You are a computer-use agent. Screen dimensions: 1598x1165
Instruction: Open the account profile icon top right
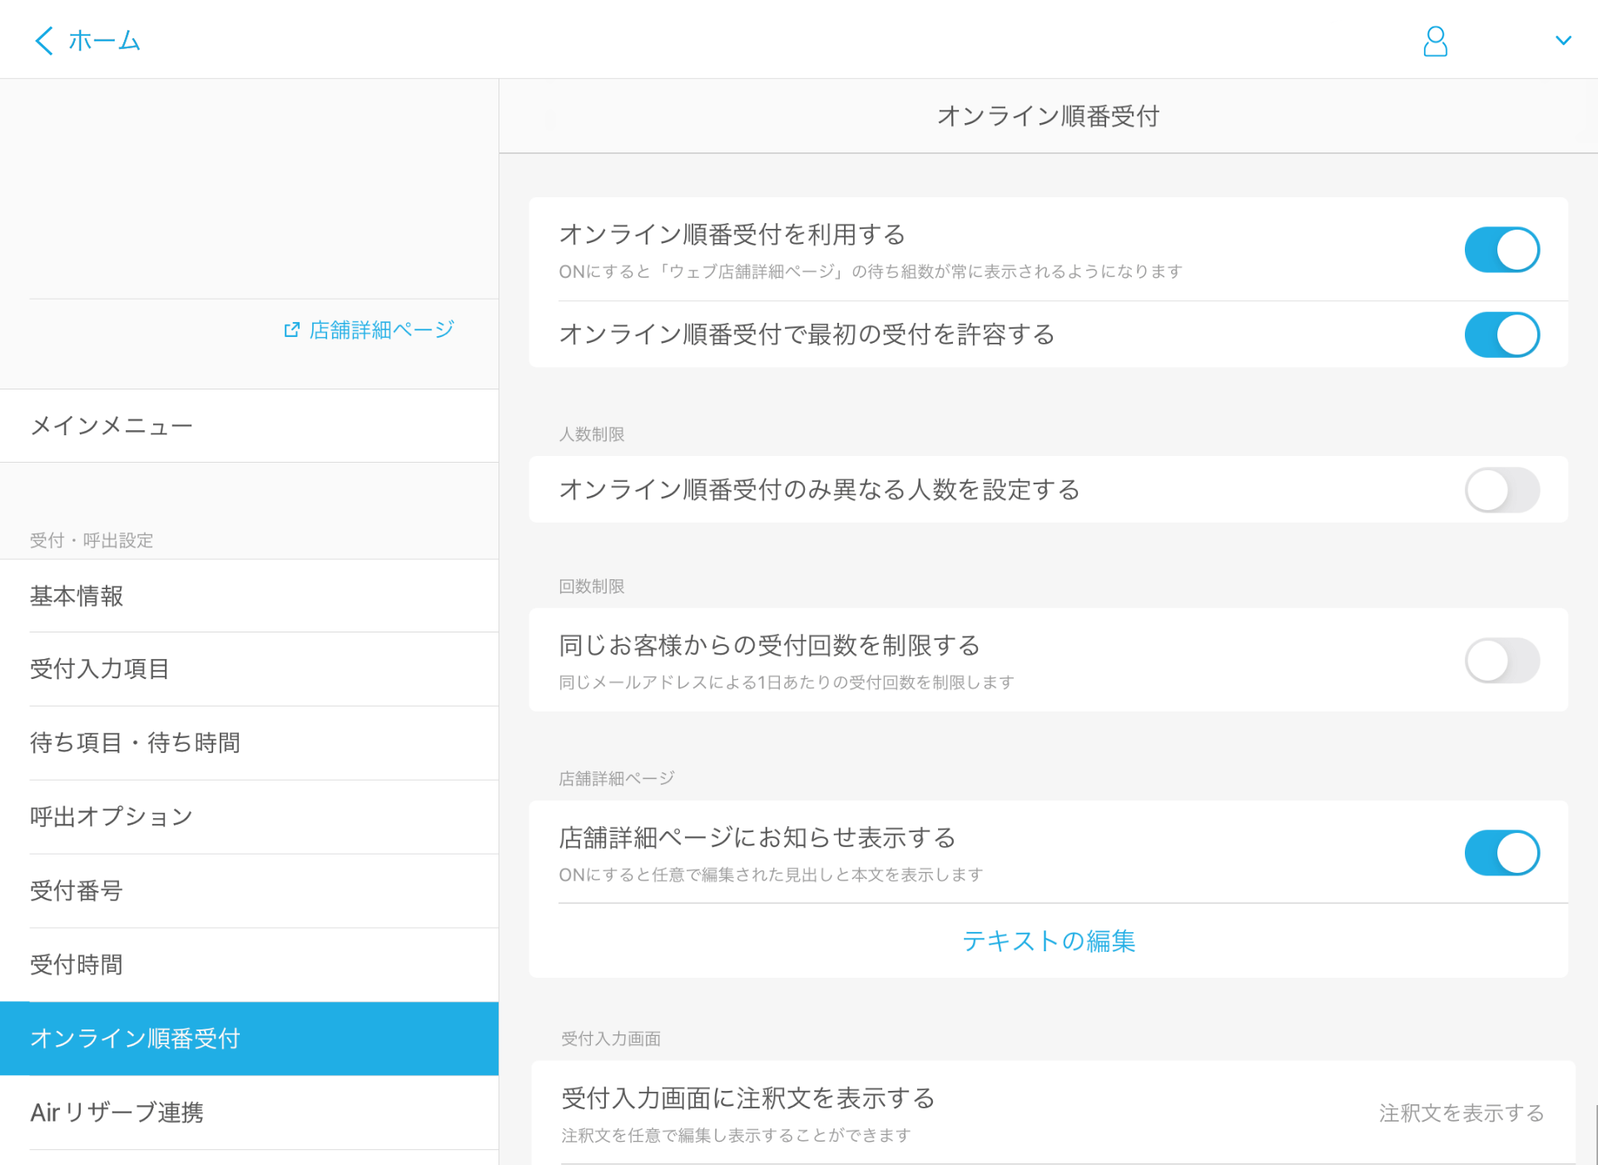(1434, 40)
